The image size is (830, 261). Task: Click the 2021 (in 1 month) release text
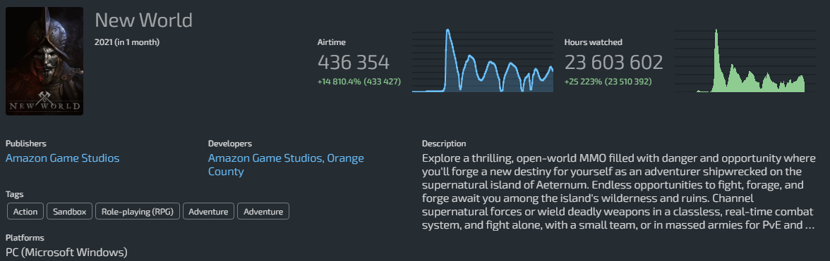click(x=127, y=42)
